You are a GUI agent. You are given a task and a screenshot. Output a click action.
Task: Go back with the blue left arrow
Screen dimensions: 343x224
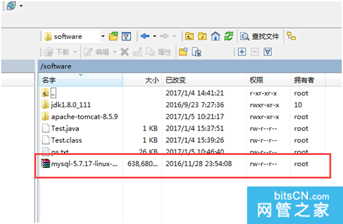pos(145,36)
